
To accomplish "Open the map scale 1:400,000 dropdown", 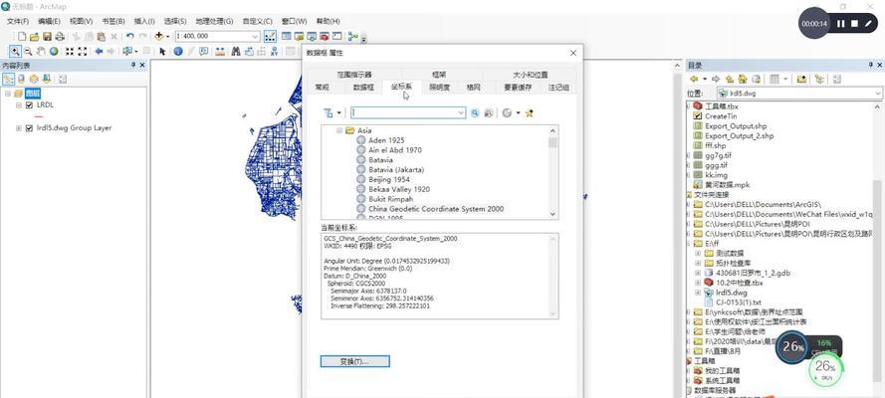I will pyautogui.click(x=255, y=36).
